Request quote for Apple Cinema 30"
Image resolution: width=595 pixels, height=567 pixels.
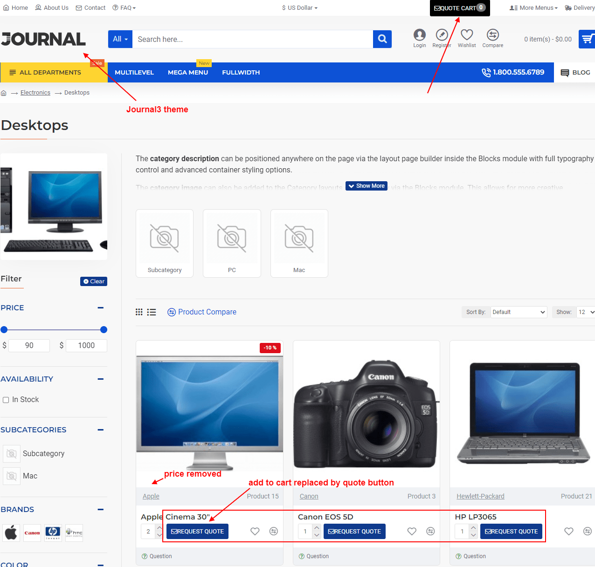click(x=197, y=531)
